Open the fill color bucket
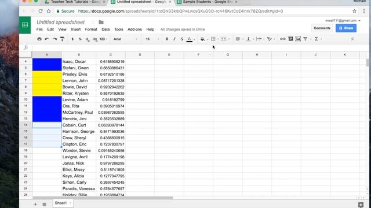The width and height of the screenshot is (371, 208). (x=202, y=39)
